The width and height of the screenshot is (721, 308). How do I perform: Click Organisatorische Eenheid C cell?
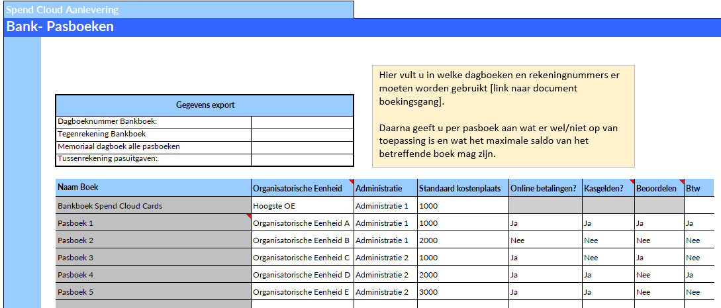[302, 258]
